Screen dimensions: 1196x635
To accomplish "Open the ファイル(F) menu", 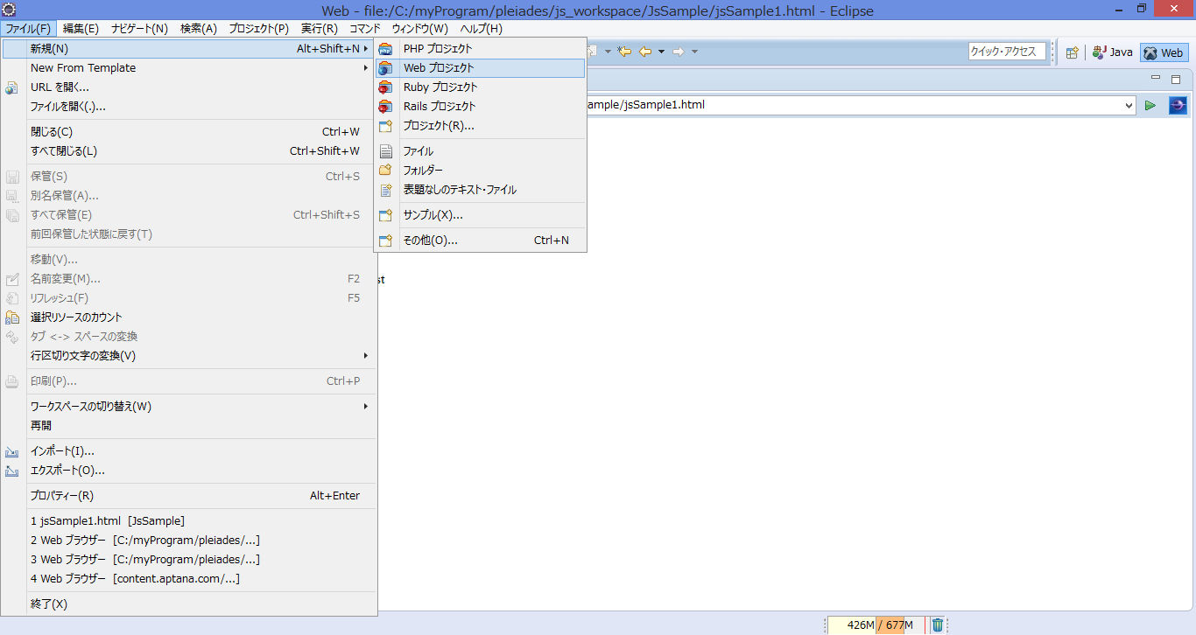I will 28,29.
